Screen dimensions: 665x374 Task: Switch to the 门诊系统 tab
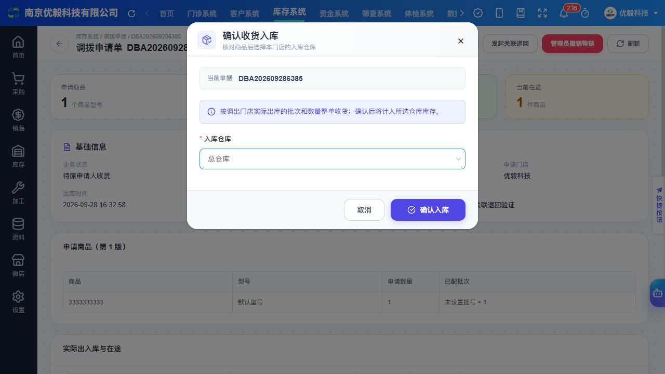202,14
